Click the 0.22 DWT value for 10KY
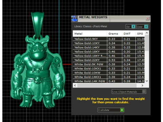The width and height of the screenshot is (163, 122). coord(127,43)
